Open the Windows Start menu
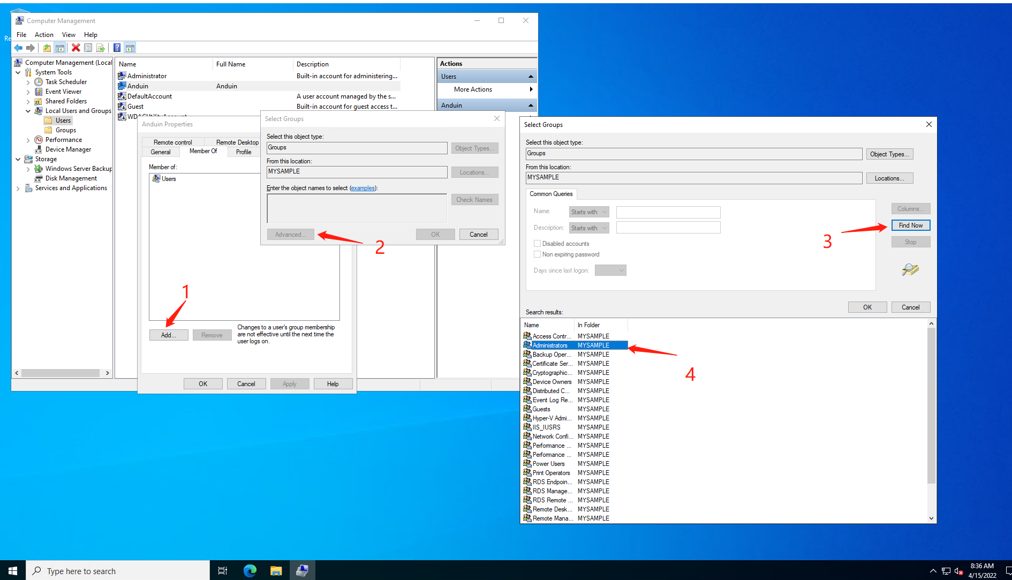Screen dimensions: 1012x580 point(13,571)
